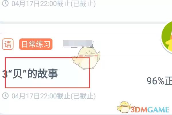Click the clock icon in the card above 日常练习
The width and height of the screenshot is (172, 115).
click(5, 3)
